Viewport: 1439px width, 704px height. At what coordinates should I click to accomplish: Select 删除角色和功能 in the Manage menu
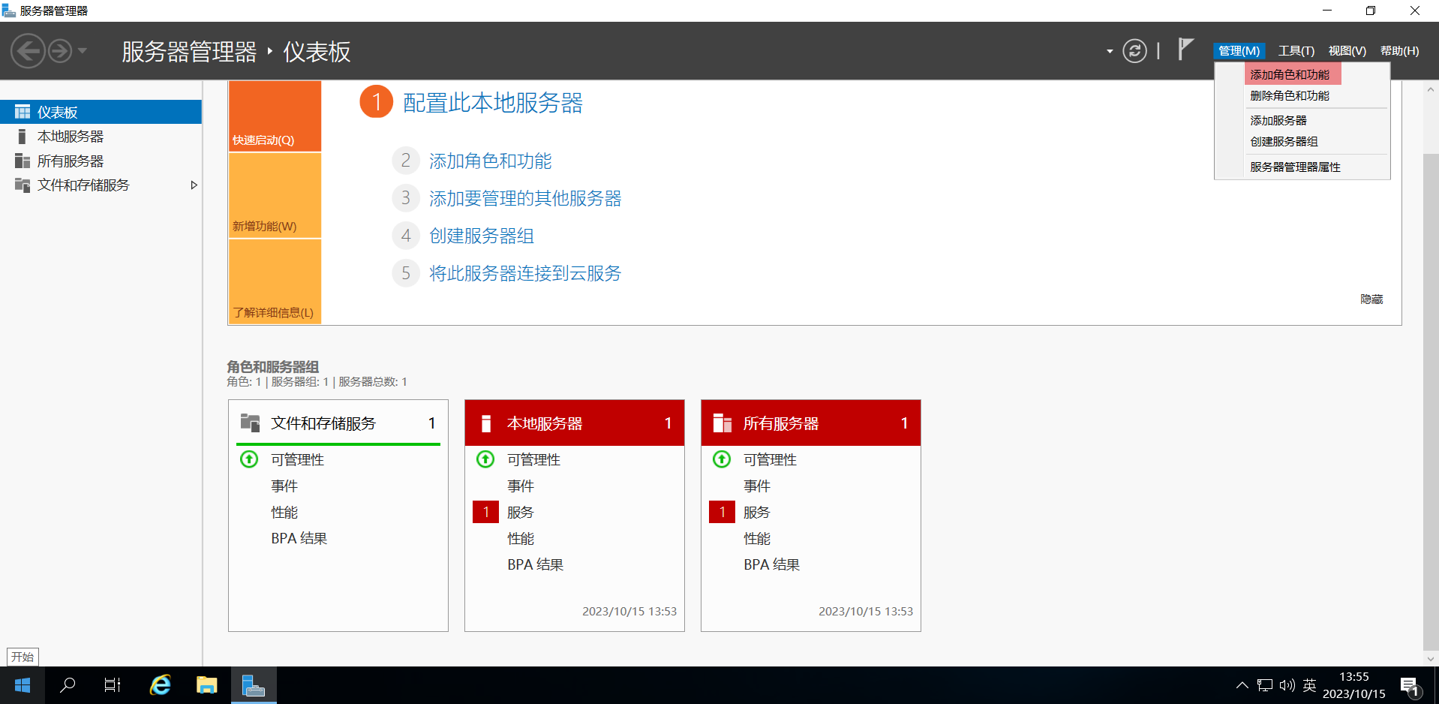(1290, 95)
